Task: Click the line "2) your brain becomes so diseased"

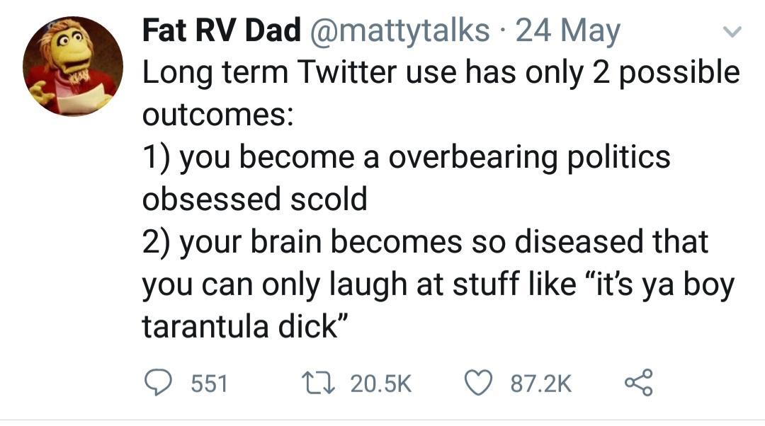Action: click(425, 241)
